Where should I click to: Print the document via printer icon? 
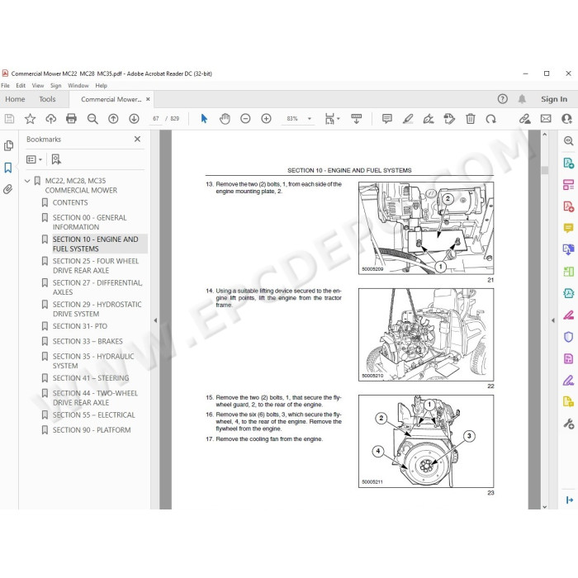point(71,119)
